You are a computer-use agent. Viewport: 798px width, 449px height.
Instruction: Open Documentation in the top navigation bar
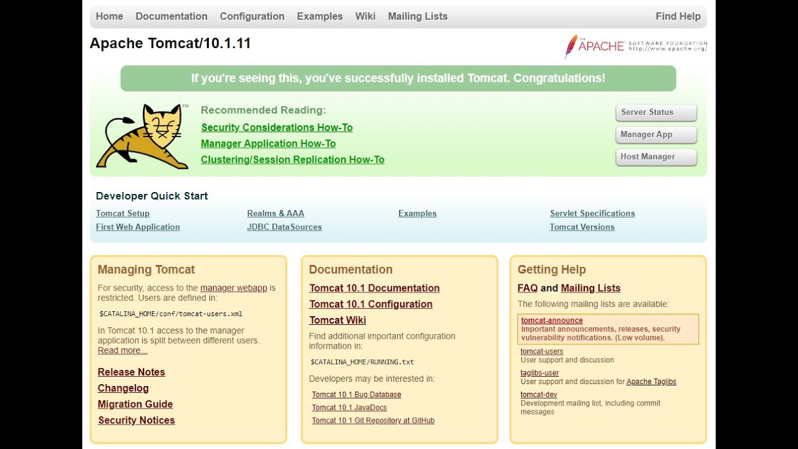click(x=171, y=16)
